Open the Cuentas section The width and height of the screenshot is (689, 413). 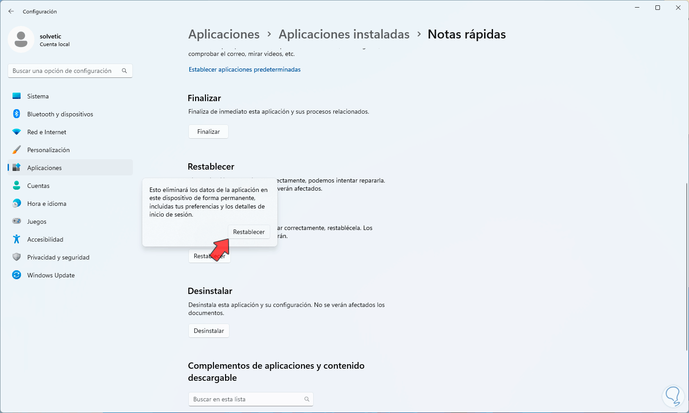[70, 186]
